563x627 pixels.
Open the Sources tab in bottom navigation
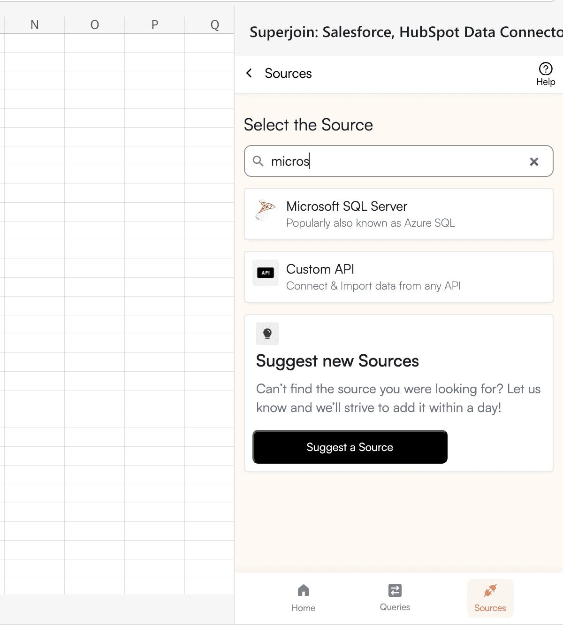pyautogui.click(x=490, y=598)
